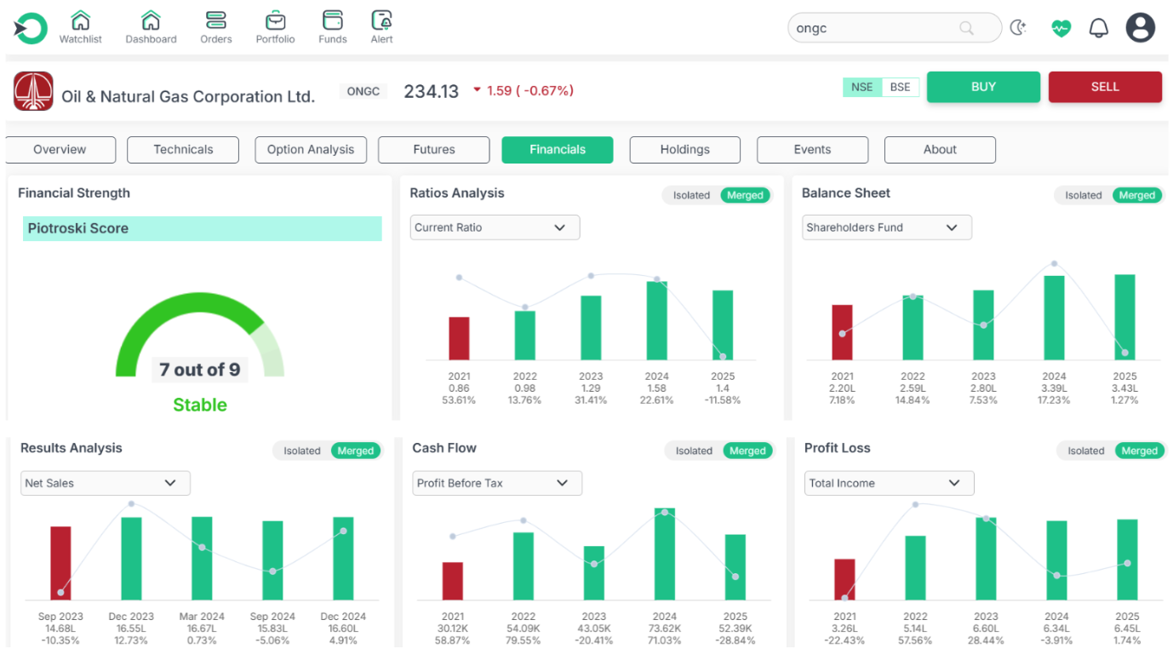Open the Alert icon
The height and width of the screenshot is (649, 1173).
point(381,20)
